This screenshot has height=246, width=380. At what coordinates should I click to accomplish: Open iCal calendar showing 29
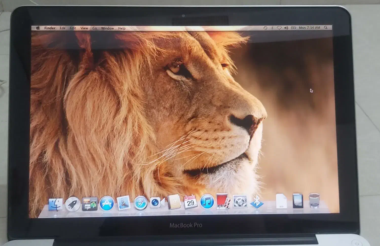click(191, 202)
